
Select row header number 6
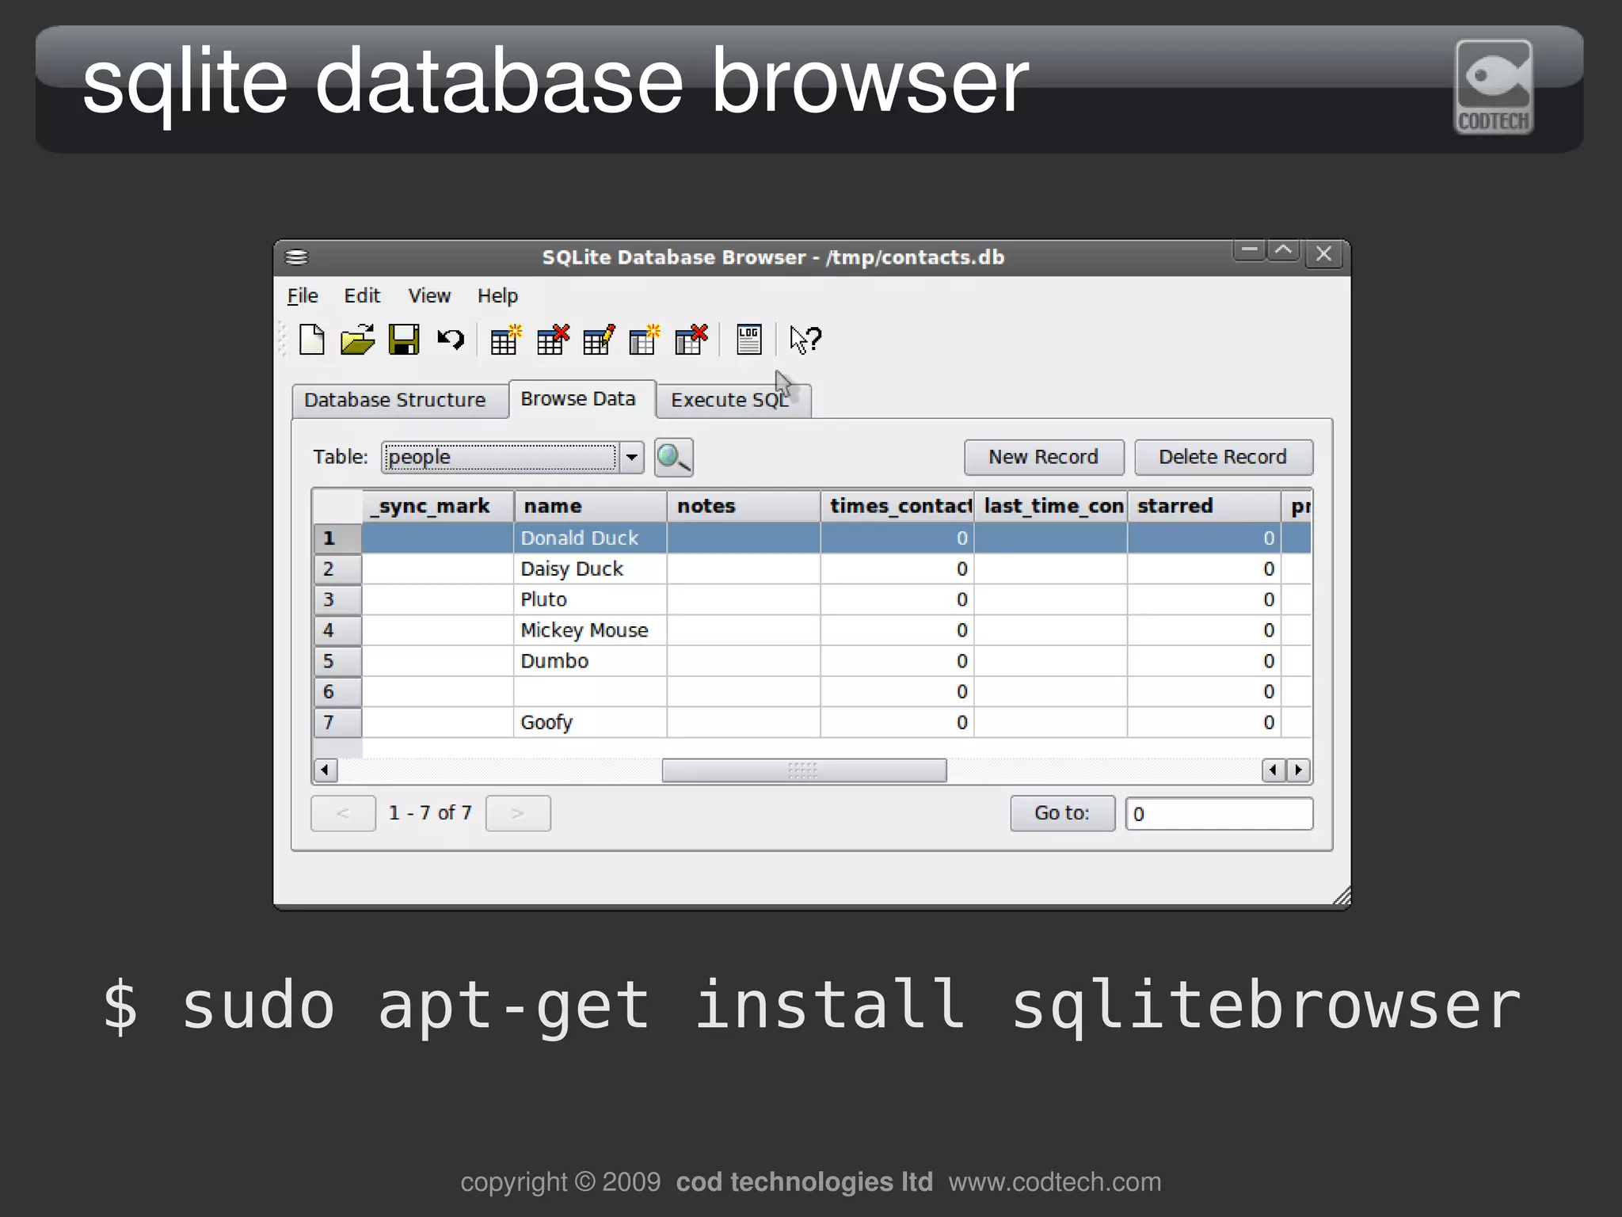click(x=337, y=691)
